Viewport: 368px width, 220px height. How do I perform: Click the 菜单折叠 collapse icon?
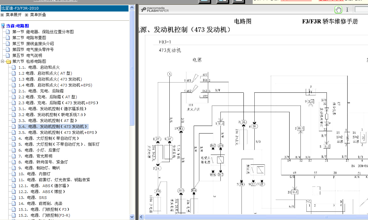click(x=26, y=15)
